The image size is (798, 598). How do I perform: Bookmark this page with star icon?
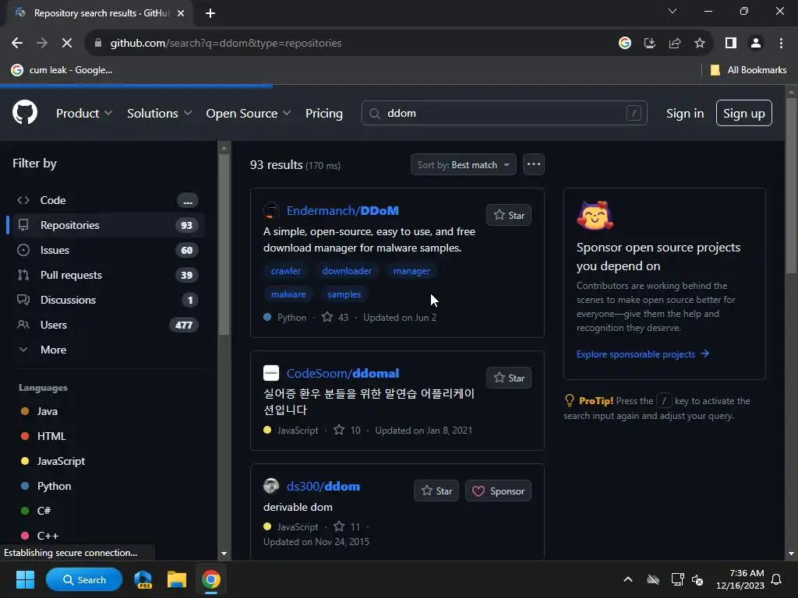[700, 44]
